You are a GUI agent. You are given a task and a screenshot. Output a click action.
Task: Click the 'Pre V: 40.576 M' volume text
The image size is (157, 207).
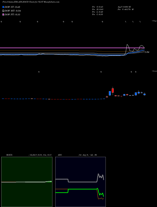tap(126, 9)
